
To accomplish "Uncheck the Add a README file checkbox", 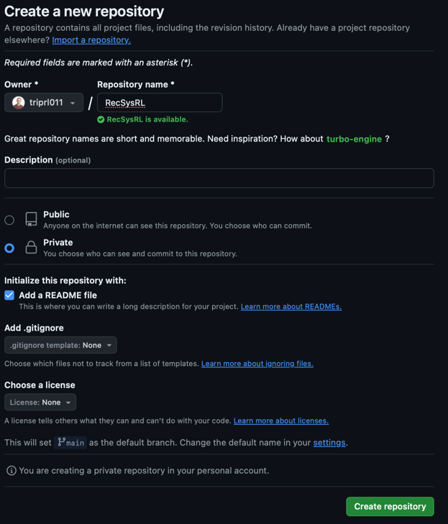I will point(9,295).
